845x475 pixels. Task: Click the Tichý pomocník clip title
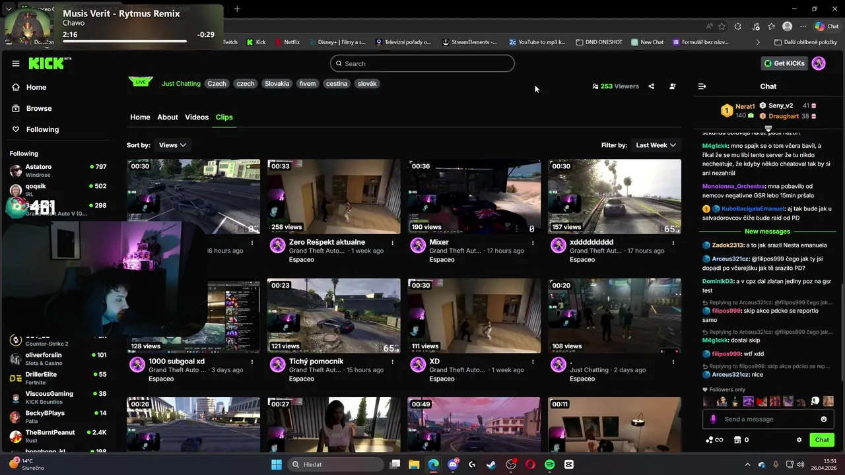(316, 362)
